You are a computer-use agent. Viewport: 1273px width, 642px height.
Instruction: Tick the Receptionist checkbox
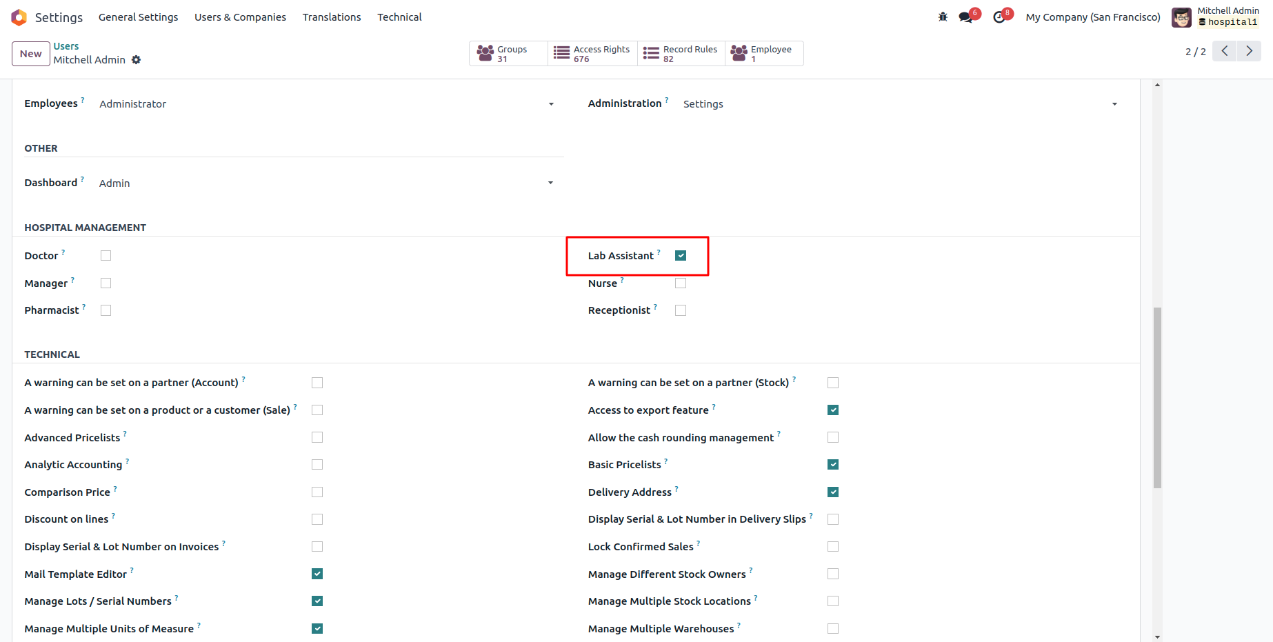pyautogui.click(x=681, y=310)
